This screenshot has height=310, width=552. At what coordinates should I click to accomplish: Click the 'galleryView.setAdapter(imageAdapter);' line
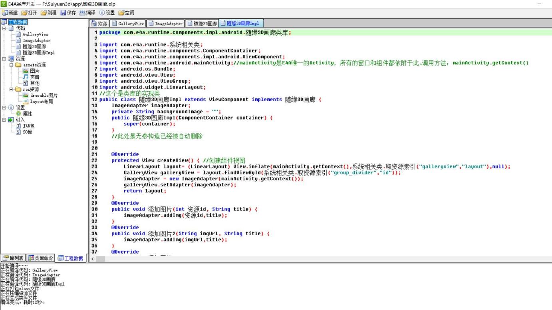[180, 185]
